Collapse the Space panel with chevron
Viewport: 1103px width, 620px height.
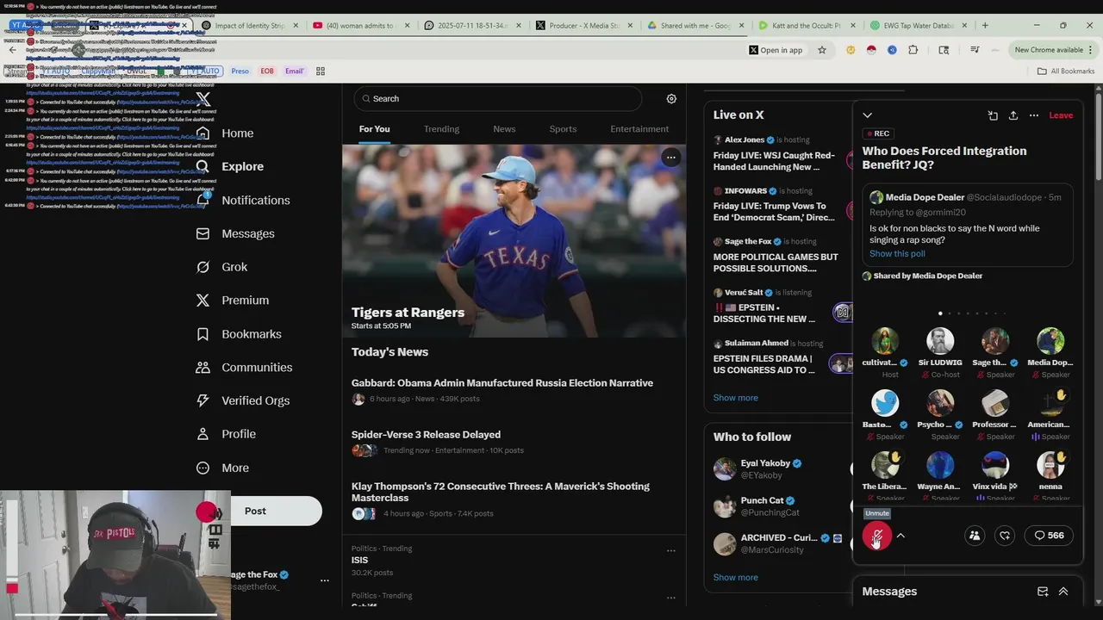pyautogui.click(x=867, y=115)
